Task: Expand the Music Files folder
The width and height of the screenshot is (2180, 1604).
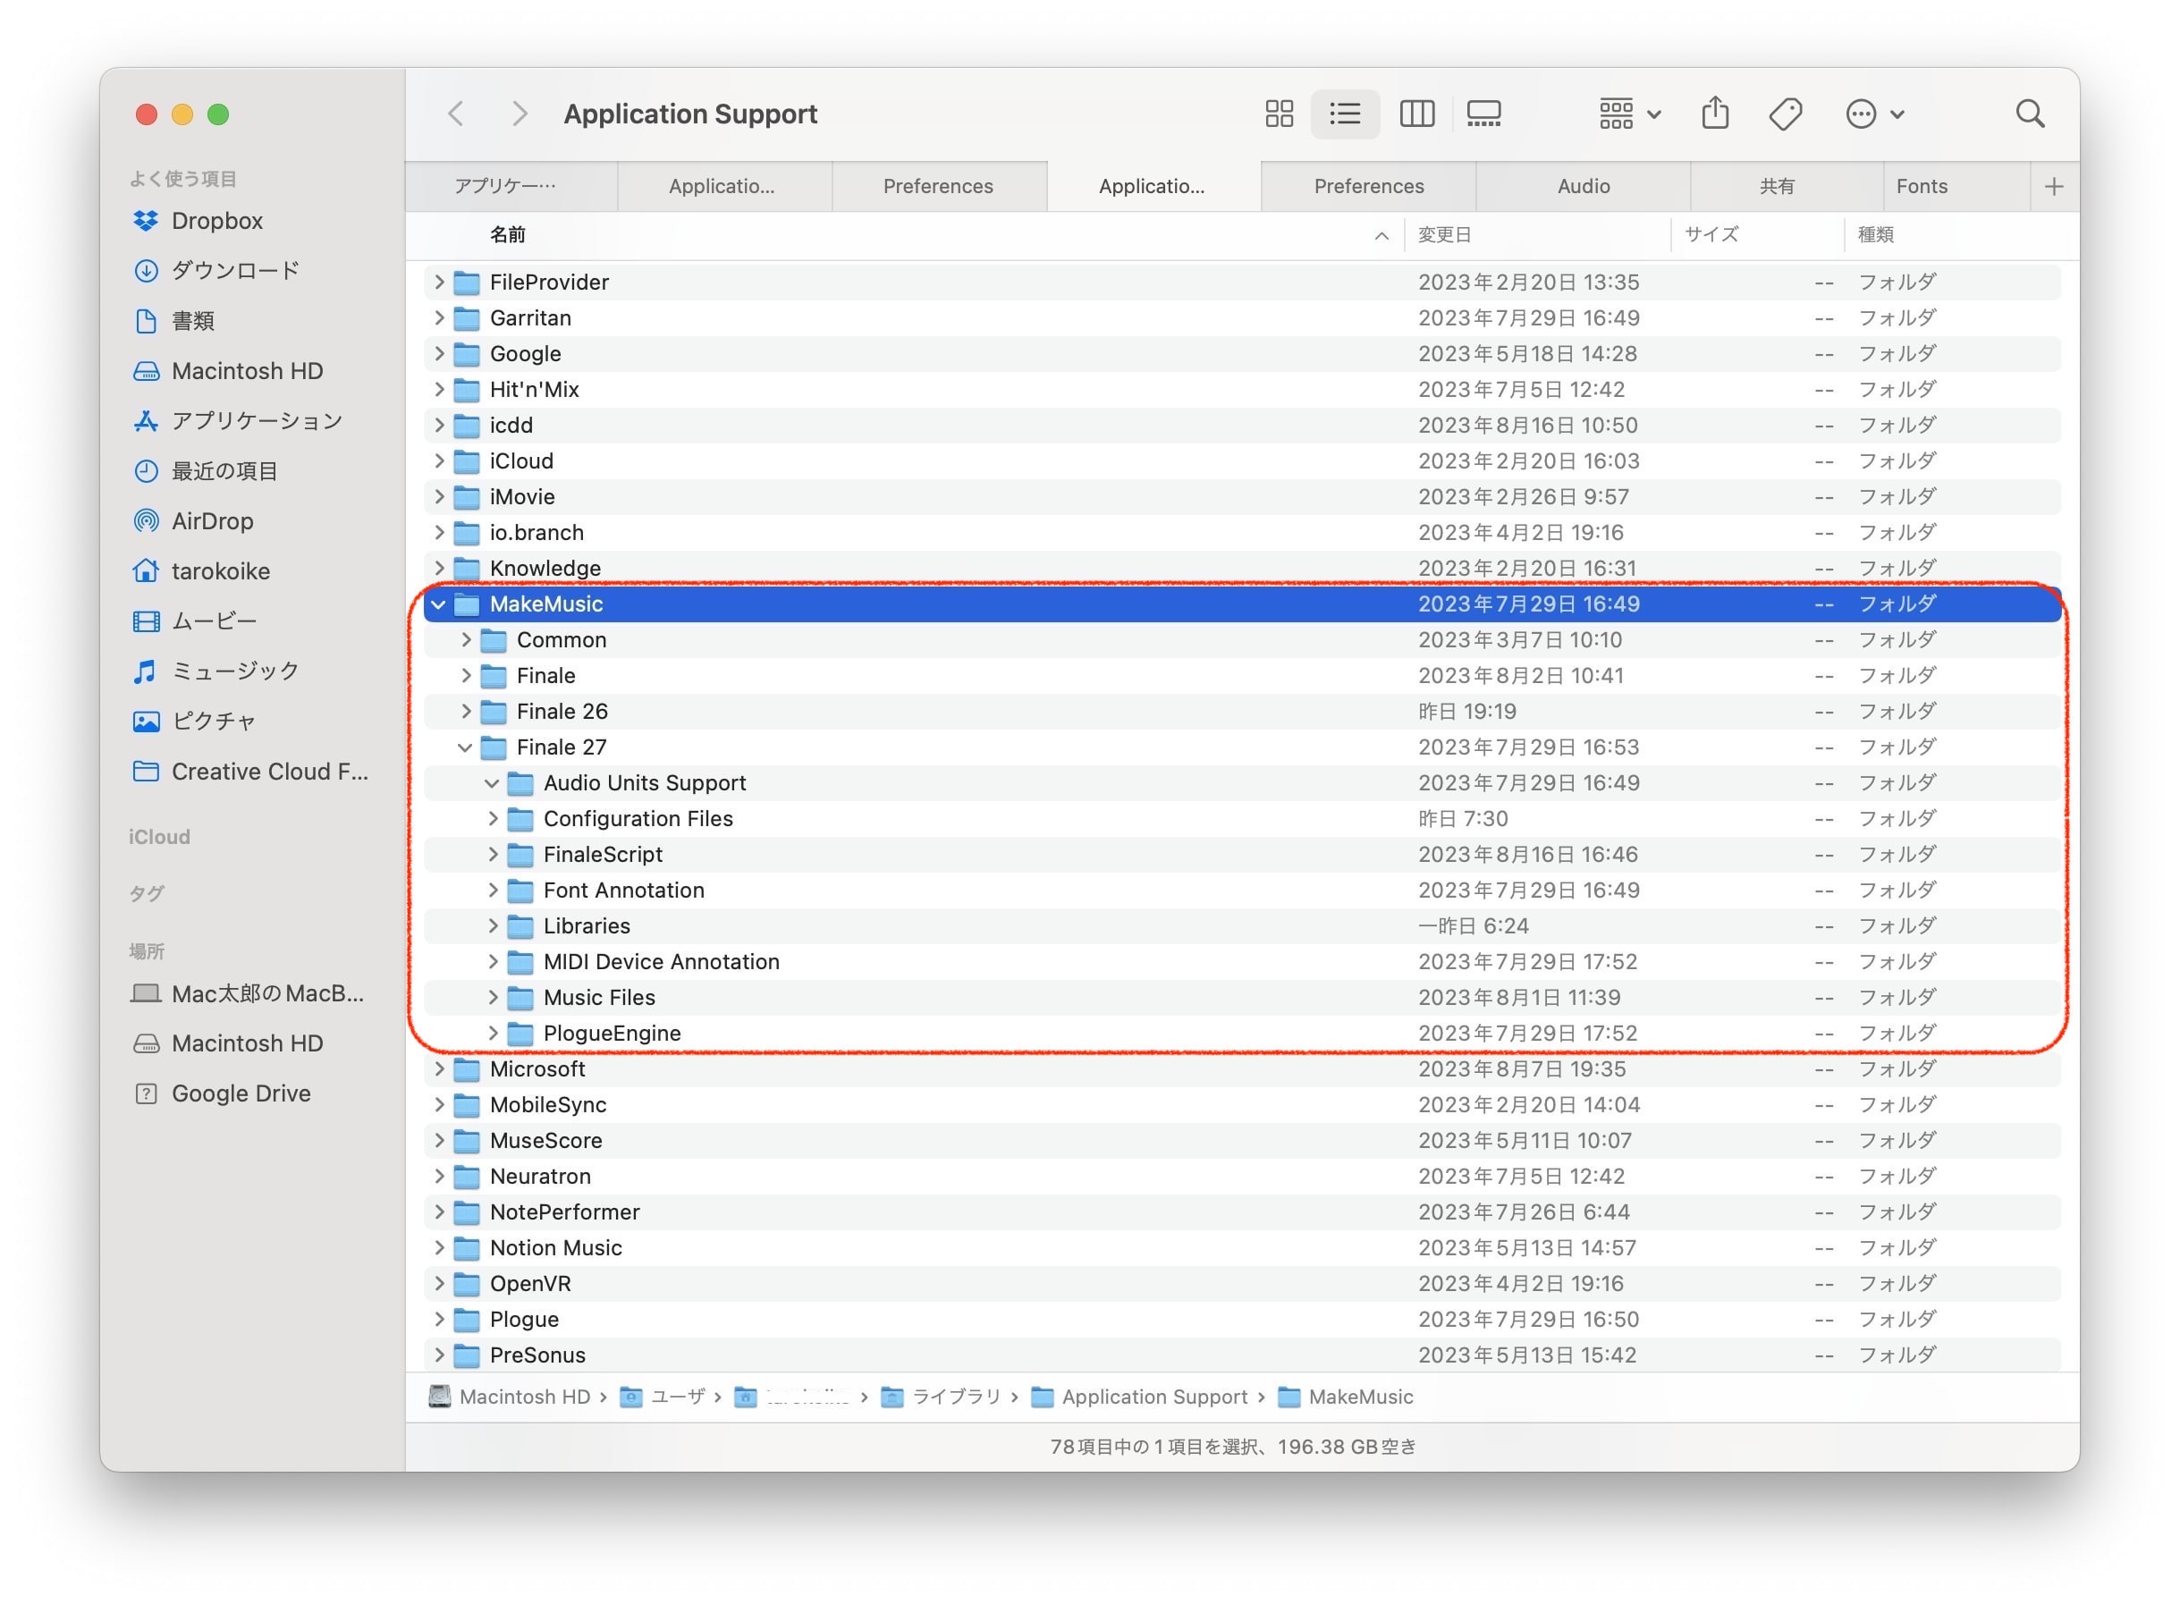Action: (493, 998)
